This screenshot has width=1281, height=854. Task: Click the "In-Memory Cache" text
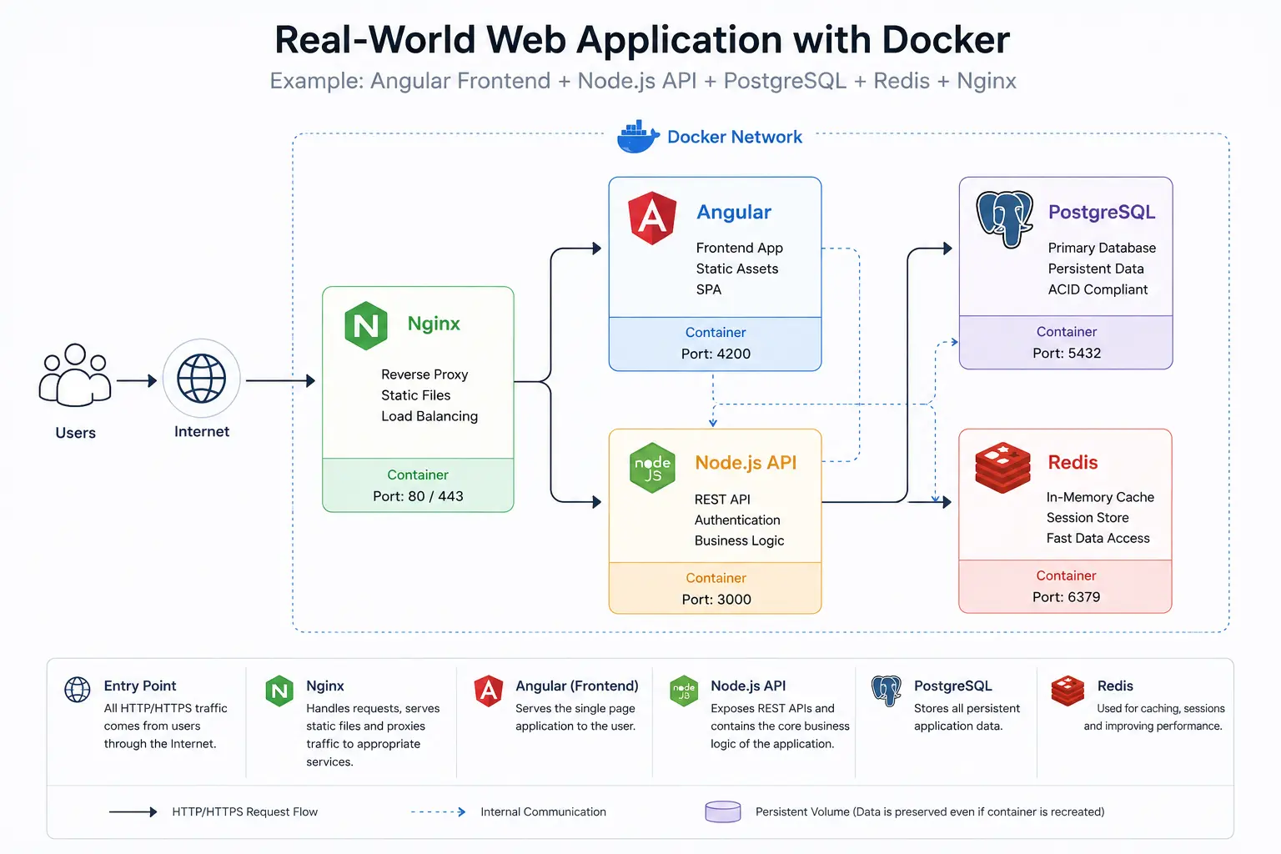pyautogui.click(x=1100, y=497)
